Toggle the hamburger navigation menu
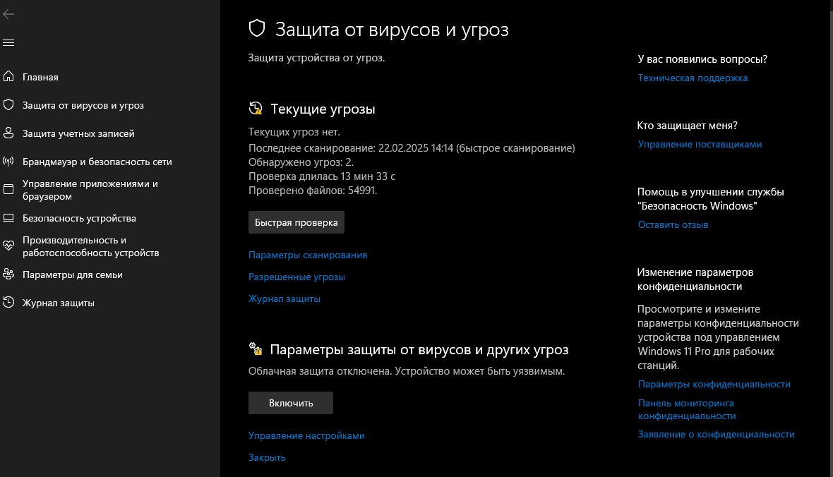This screenshot has width=833, height=477. [8, 43]
